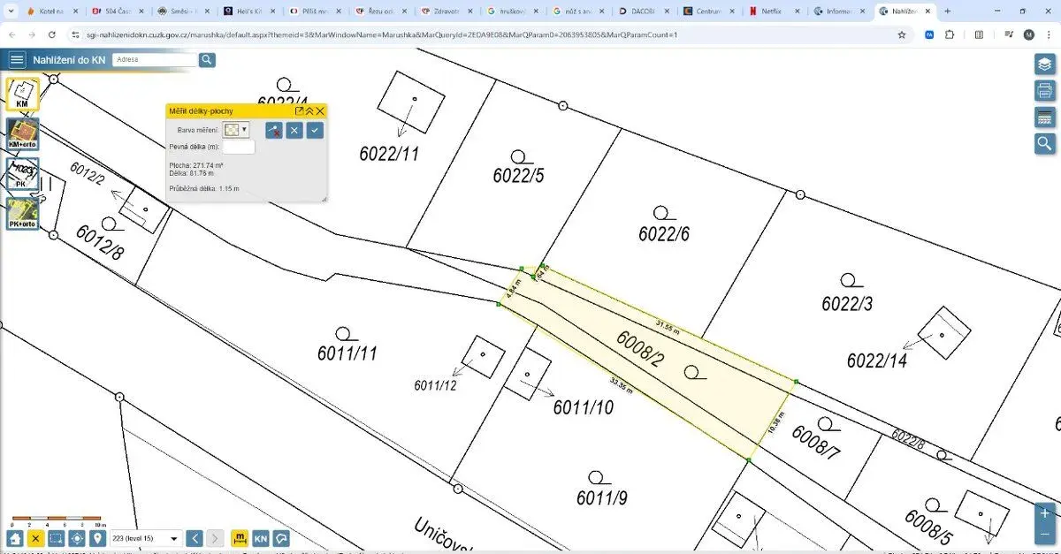Click parcel label 6022/6
This screenshot has height=554, width=1061.
click(664, 233)
